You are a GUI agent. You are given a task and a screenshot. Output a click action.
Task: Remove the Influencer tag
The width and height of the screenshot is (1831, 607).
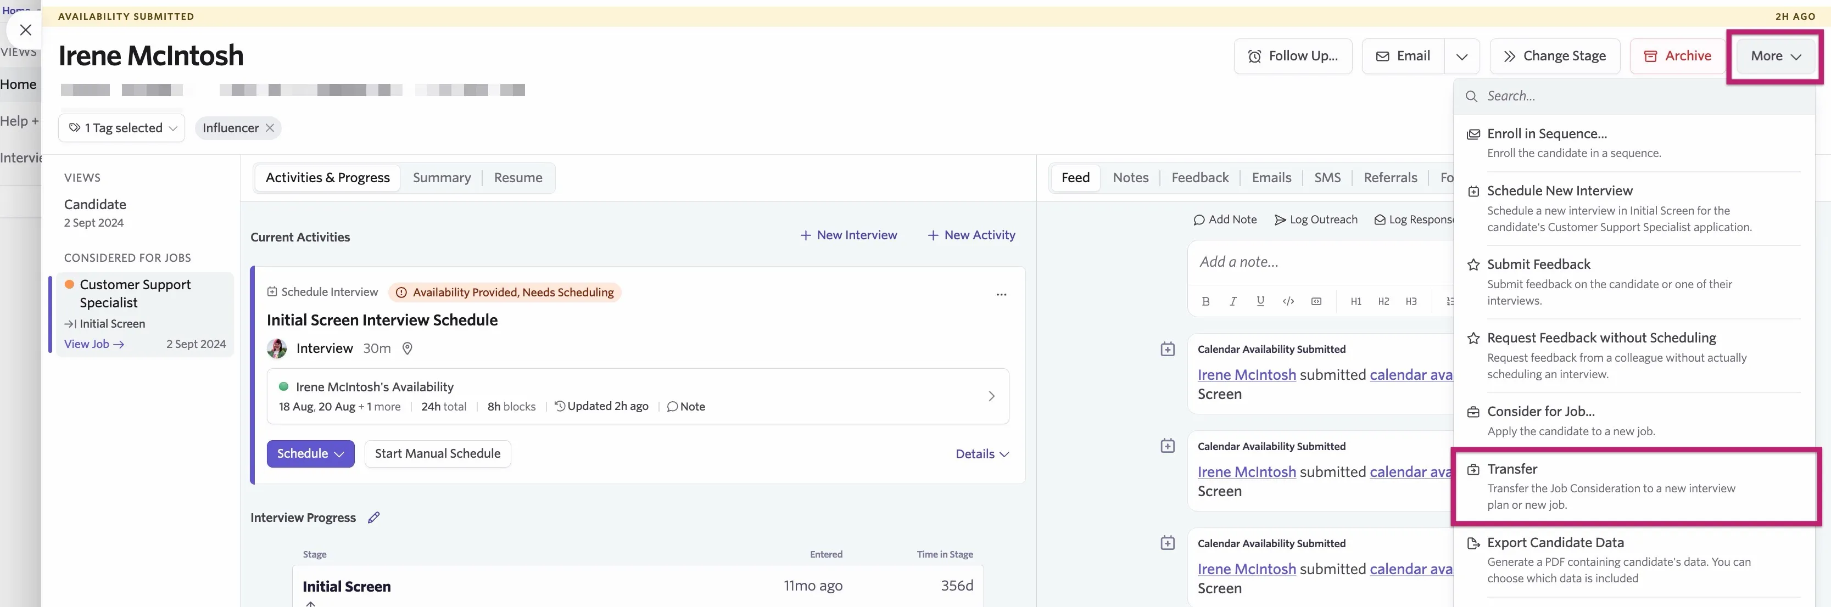tap(270, 128)
